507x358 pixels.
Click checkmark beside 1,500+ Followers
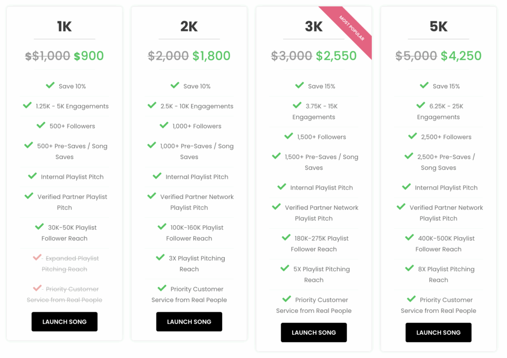coord(289,136)
